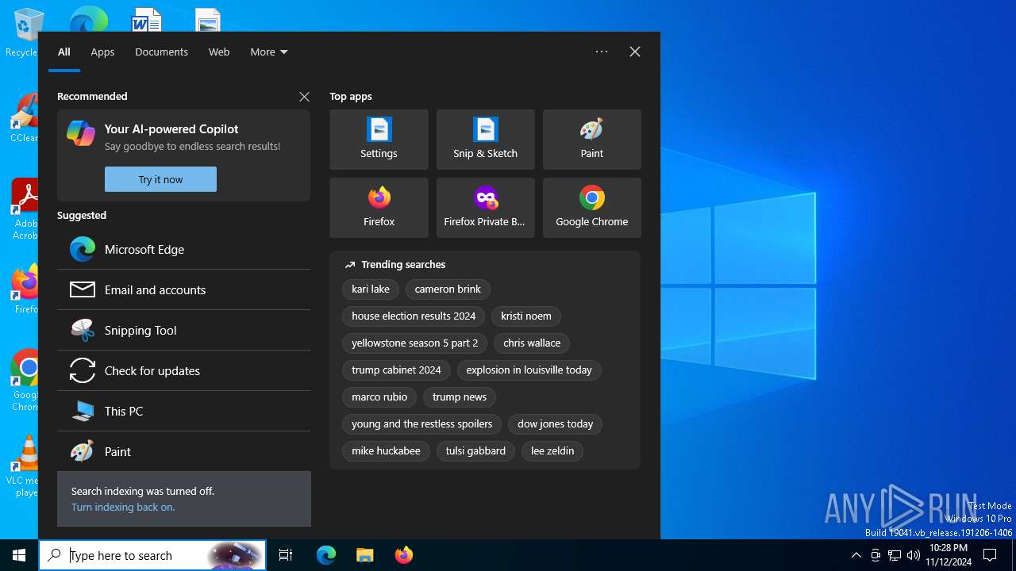Switch to the Web tab
The image size is (1016, 571).
(219, 52)
